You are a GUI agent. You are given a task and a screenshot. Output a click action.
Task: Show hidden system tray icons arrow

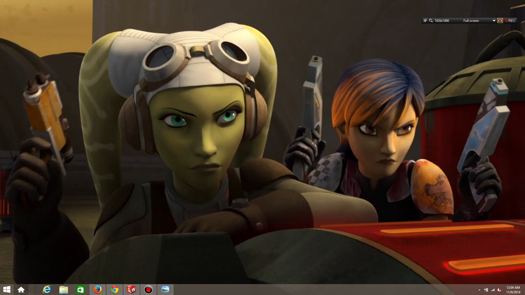(479, 290)
